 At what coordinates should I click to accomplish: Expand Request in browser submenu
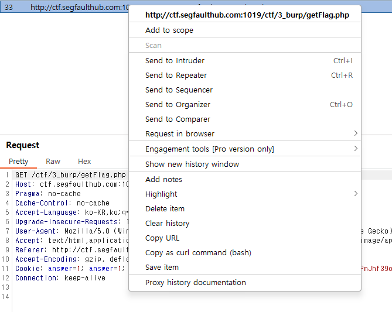tap(180, 134)
